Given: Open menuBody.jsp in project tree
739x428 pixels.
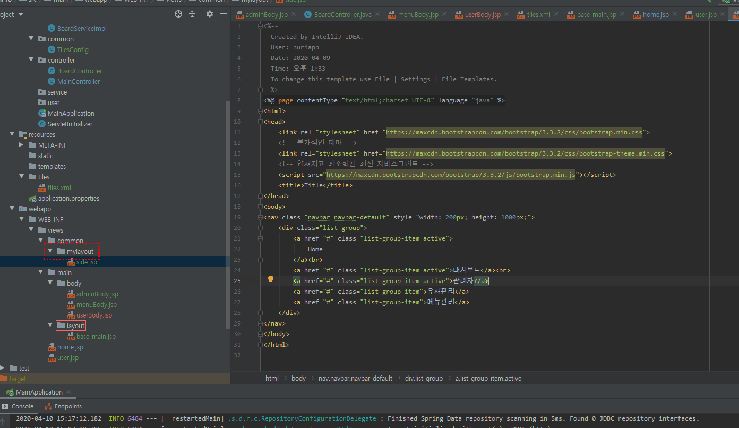Looking at the screenshot, I should pos(97,304).
